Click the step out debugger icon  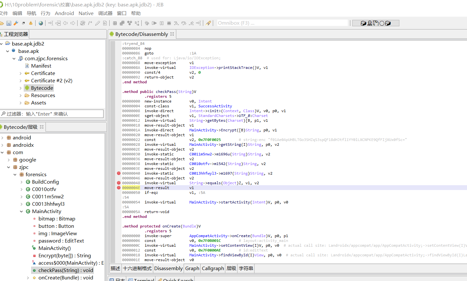pyautogui.click(x=191, y=23)
